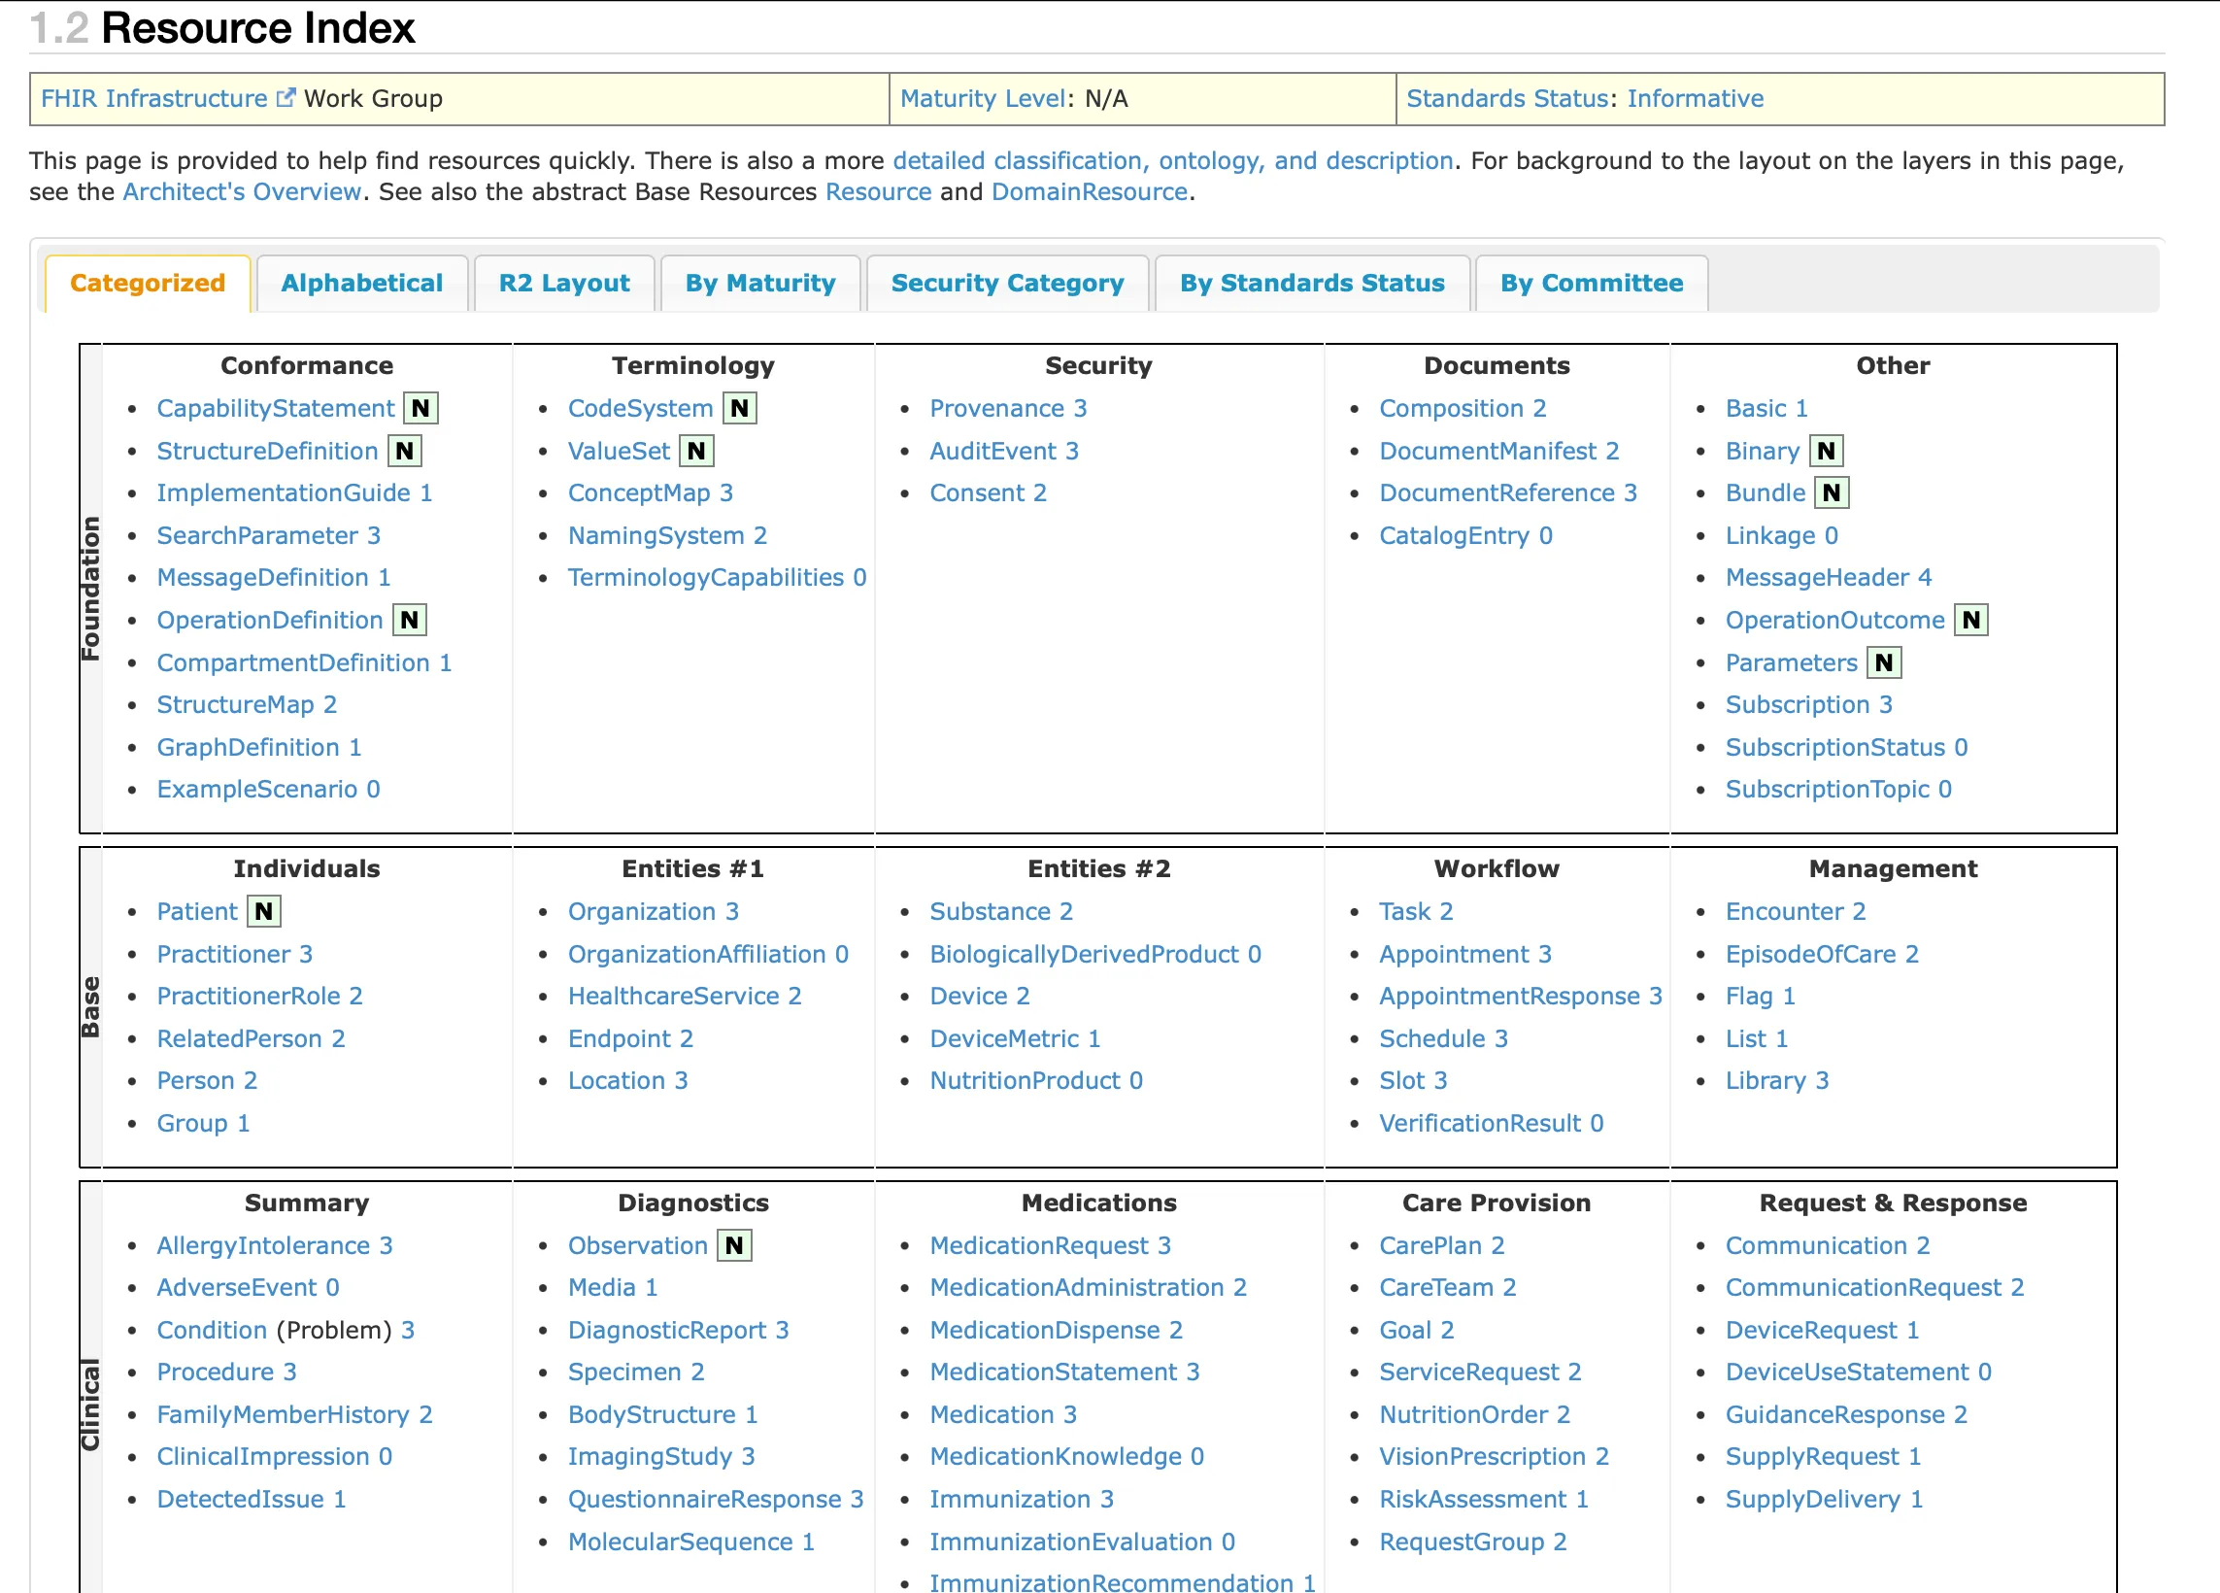2220x1593 pixels.
Task: Open the Provenance resource page
Action: point(996,408)
